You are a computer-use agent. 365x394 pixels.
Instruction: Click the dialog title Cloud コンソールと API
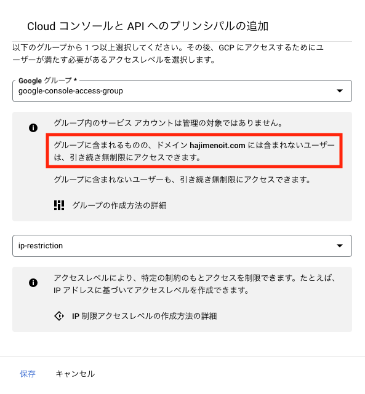(x=148, y=26)
